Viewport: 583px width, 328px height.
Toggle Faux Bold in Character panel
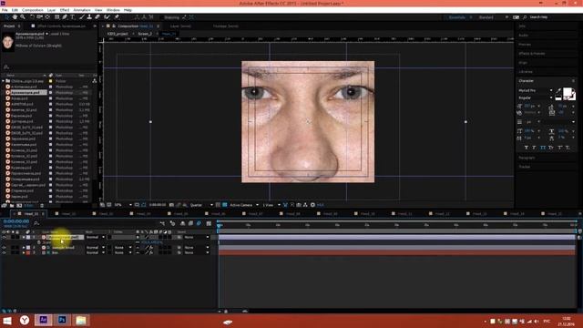point(527,148)
